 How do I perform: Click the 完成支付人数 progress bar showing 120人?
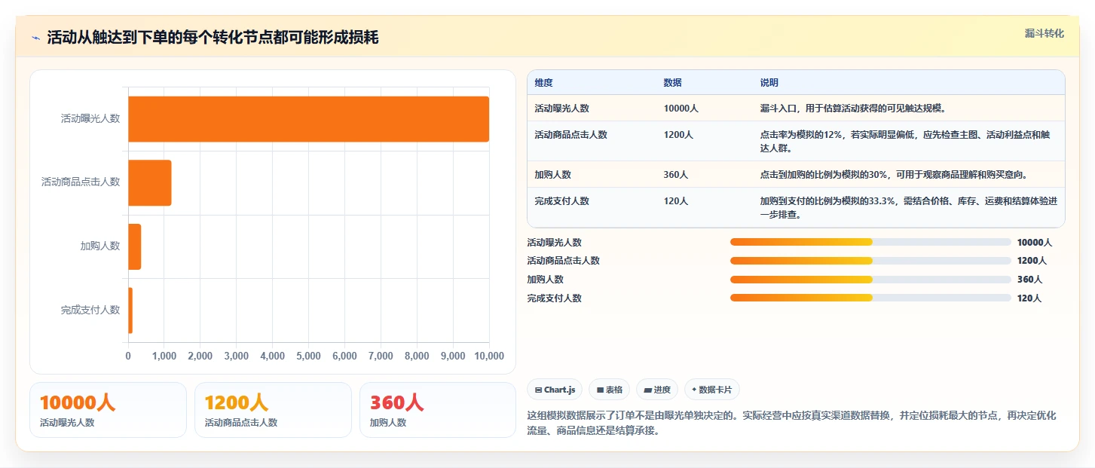click(x=870, y=298)
